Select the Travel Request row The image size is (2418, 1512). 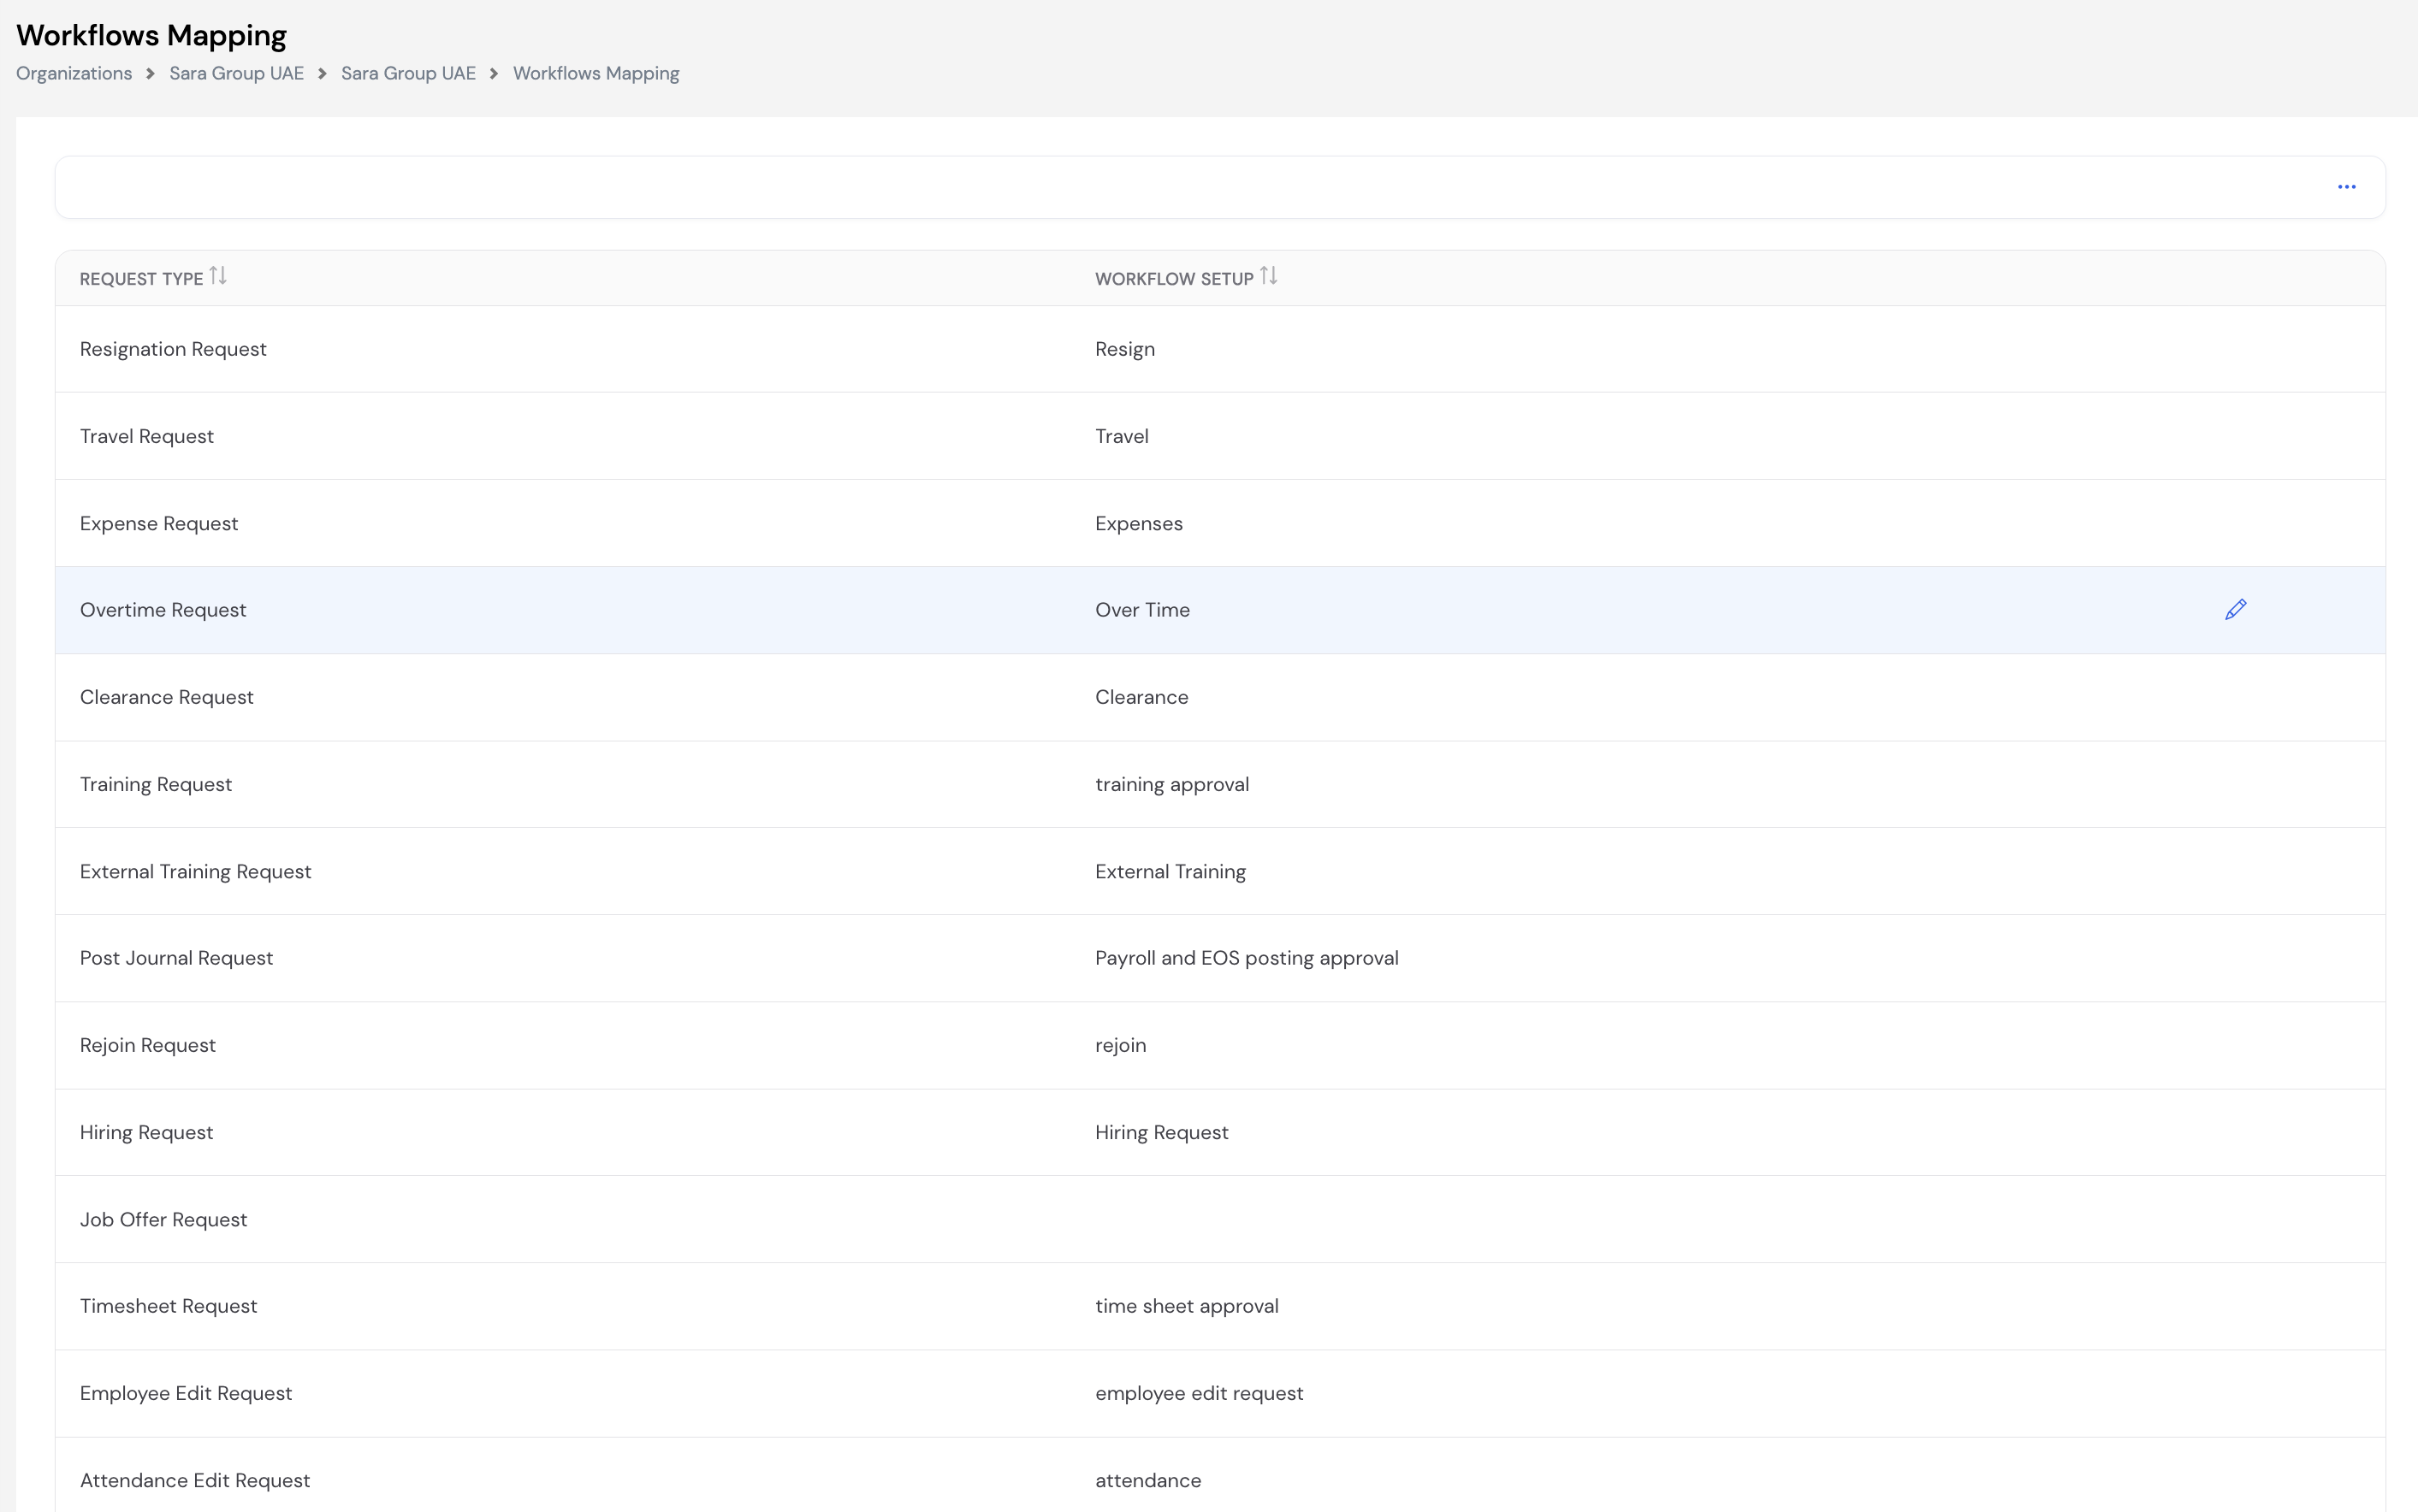click(x=1219, y=436)
